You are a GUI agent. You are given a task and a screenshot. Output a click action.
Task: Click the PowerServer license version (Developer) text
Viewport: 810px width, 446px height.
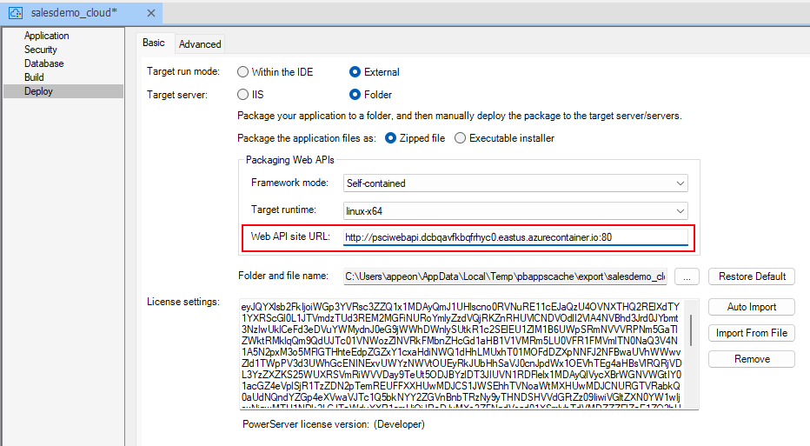(x=334, y=424)
